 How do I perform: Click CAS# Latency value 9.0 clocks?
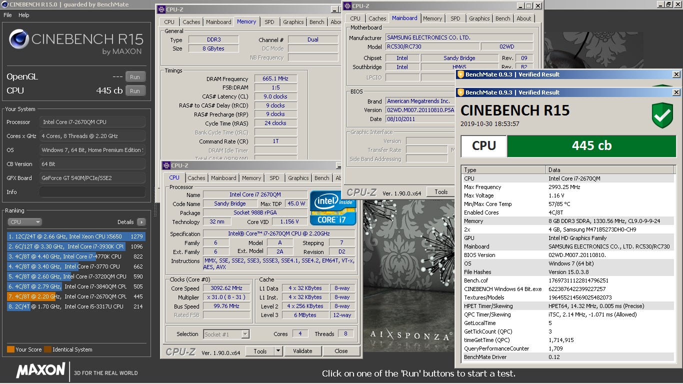[x=275, y=96]
